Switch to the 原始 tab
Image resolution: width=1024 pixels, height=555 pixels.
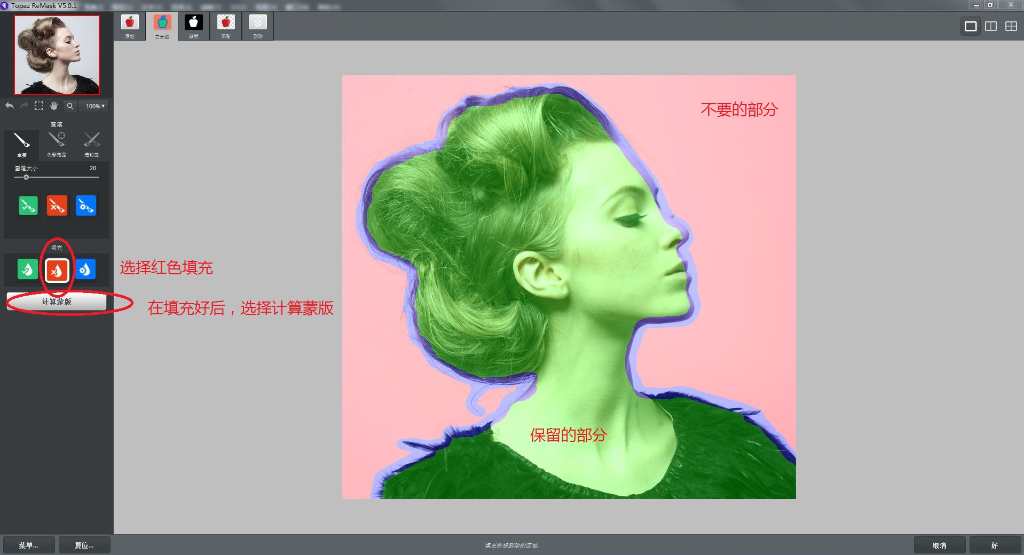coord(129,25)
